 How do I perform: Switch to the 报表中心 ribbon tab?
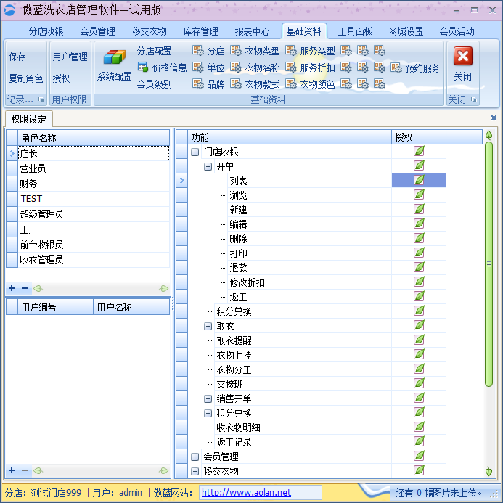pyautogui.click(x=252, y=31)
